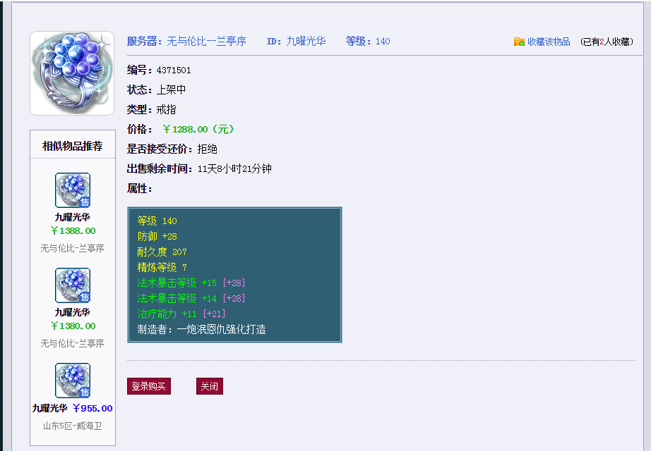Click the folder icon beside 收藏该物品
This screenshot has width=651, height=451.
[x=519, y=42]
